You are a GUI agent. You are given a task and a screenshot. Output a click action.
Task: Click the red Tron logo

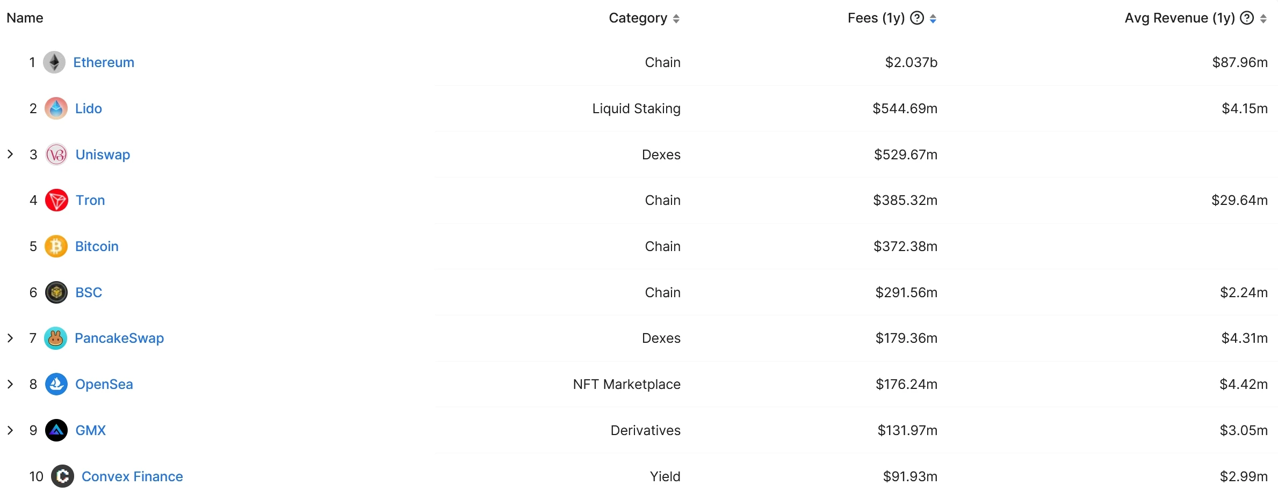pyautogui.click(x=56, y=201)
